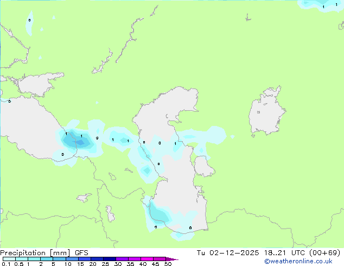Click the 20–25 mm dark blue swatch
Image resolution: width=344 pixels, height=266 pixels.
pyautogui.click(x=97, y=259)
